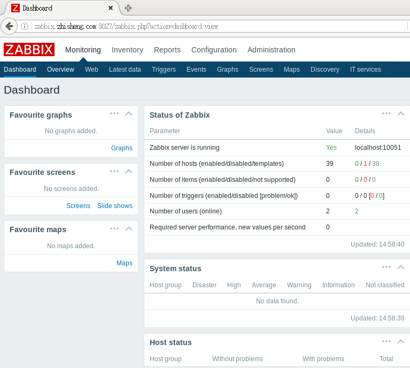The height and width of the screenshot is (368, 410).
Task: Click the ZABBIX logo
Action: [x=29, y=49]
